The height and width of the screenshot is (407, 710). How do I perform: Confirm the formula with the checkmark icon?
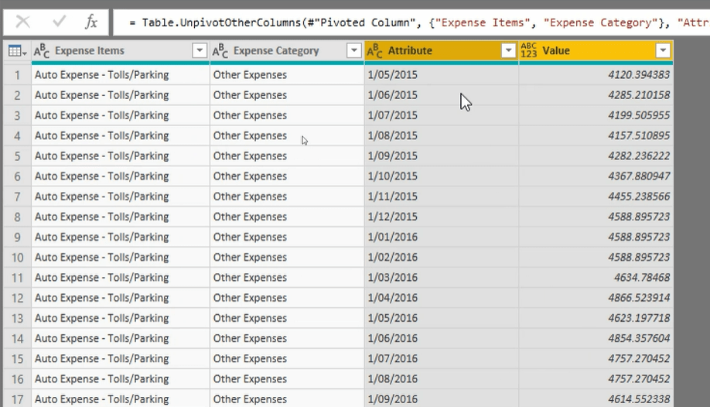pos(59,22)
